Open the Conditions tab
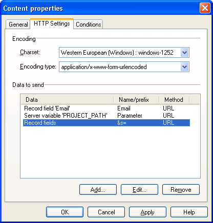Screen dimensions: 213x223 (x=88, y=25)
